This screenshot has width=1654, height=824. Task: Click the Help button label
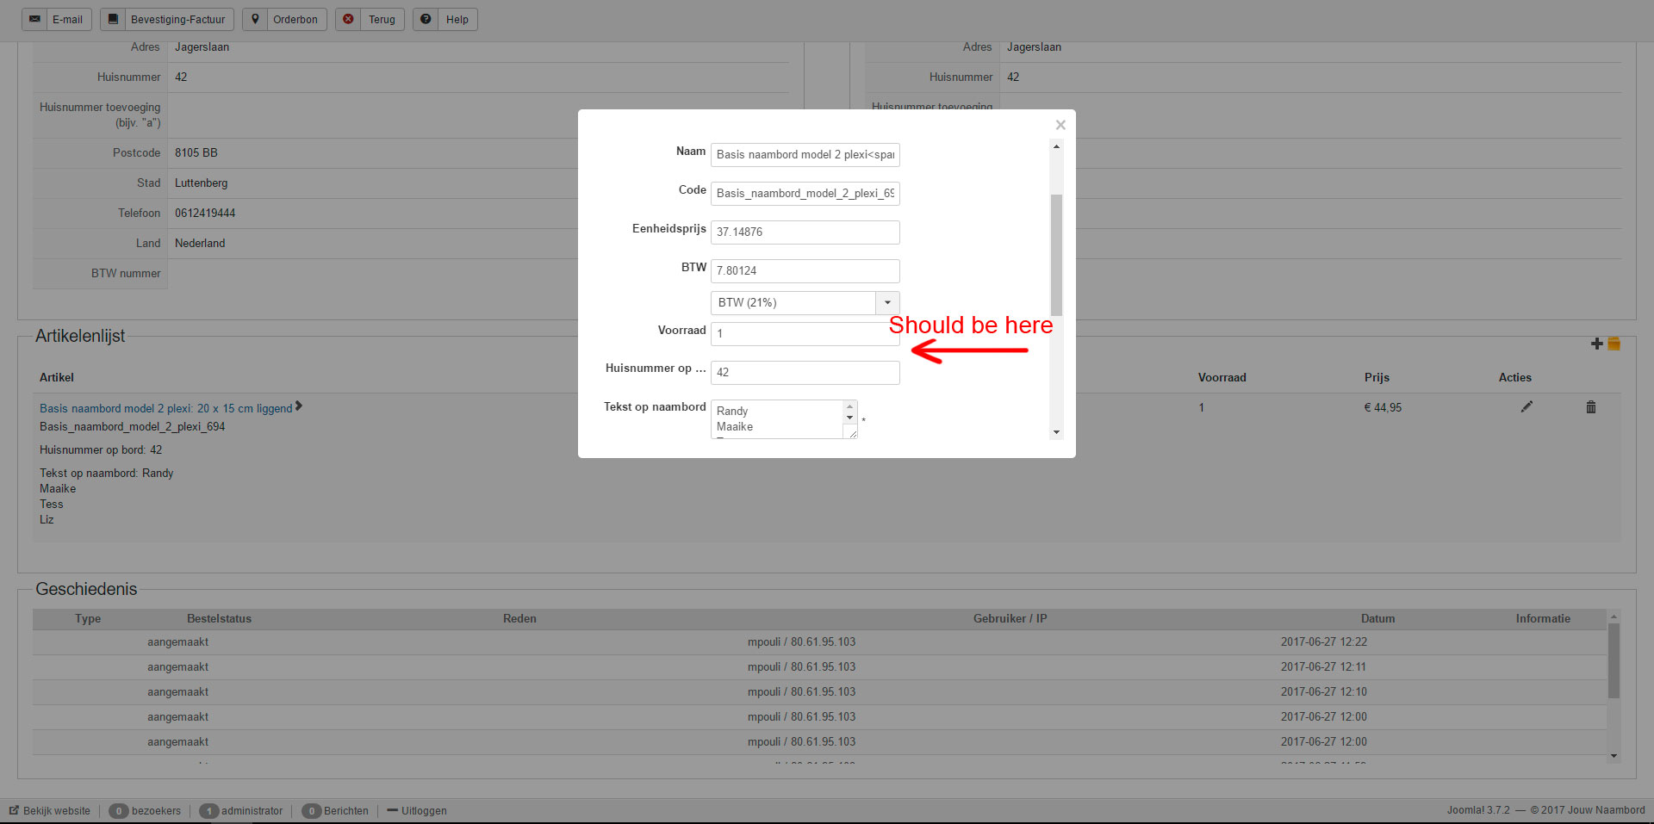(457, 20)
